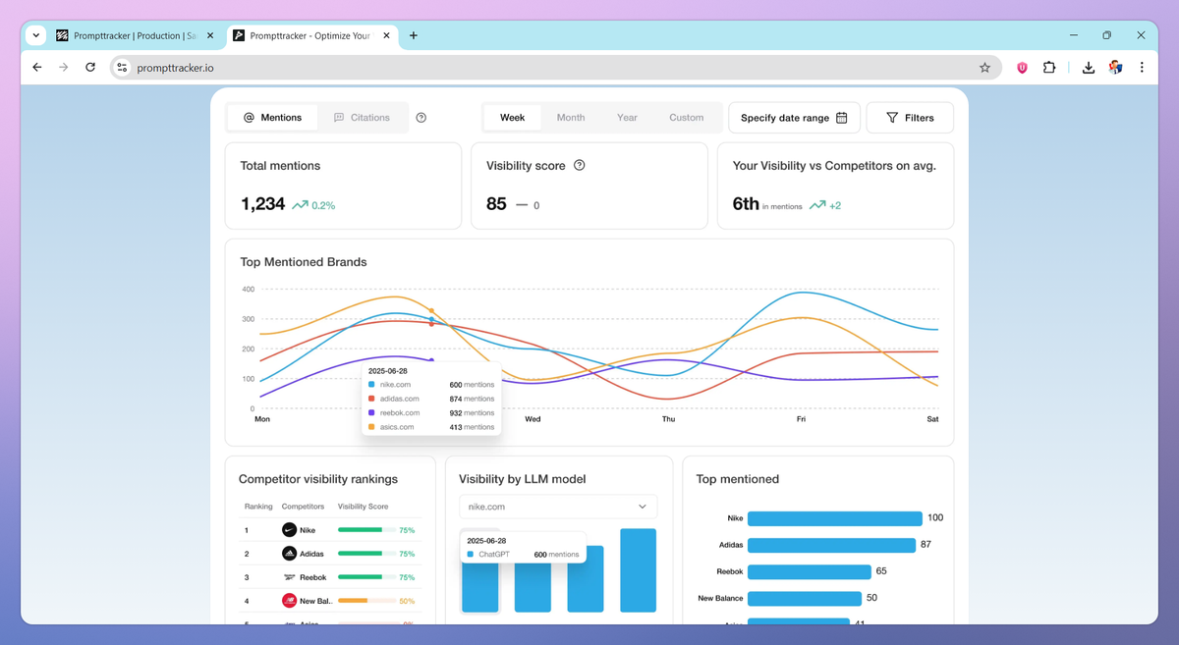Bookmark this page with the star icon
This screenshot has width=1179, height=645.
[984, 68]
